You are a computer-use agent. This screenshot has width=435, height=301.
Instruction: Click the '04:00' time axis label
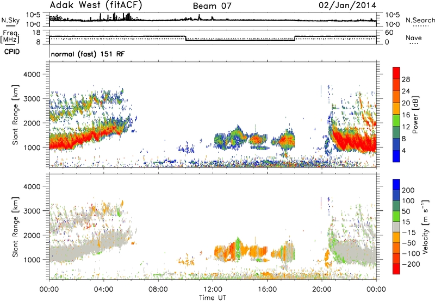point(103,290)
